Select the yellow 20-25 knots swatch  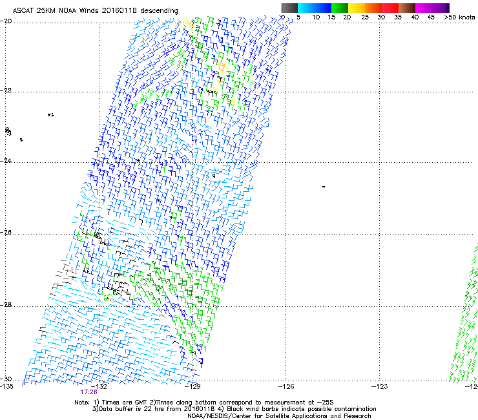[x=357, y=8]
